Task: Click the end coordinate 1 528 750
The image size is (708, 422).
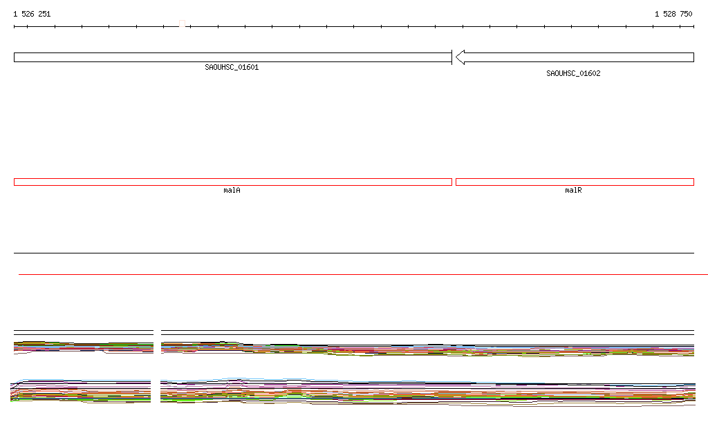Action: pos(673,14)
